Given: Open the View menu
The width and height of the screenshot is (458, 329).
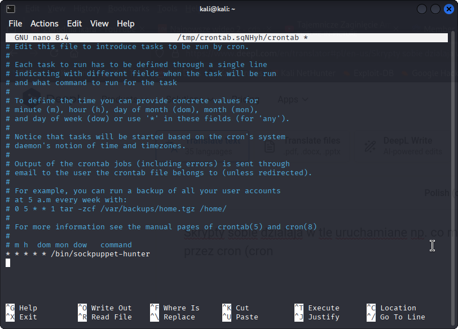Looking at the screenshot, I should click(x=99, y=24).
